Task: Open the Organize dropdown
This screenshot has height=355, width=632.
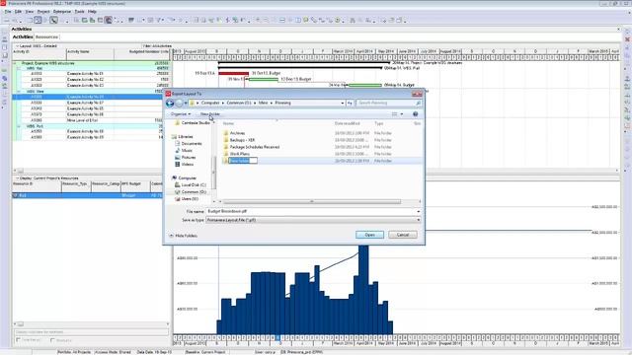Action: tap(180, 114)
